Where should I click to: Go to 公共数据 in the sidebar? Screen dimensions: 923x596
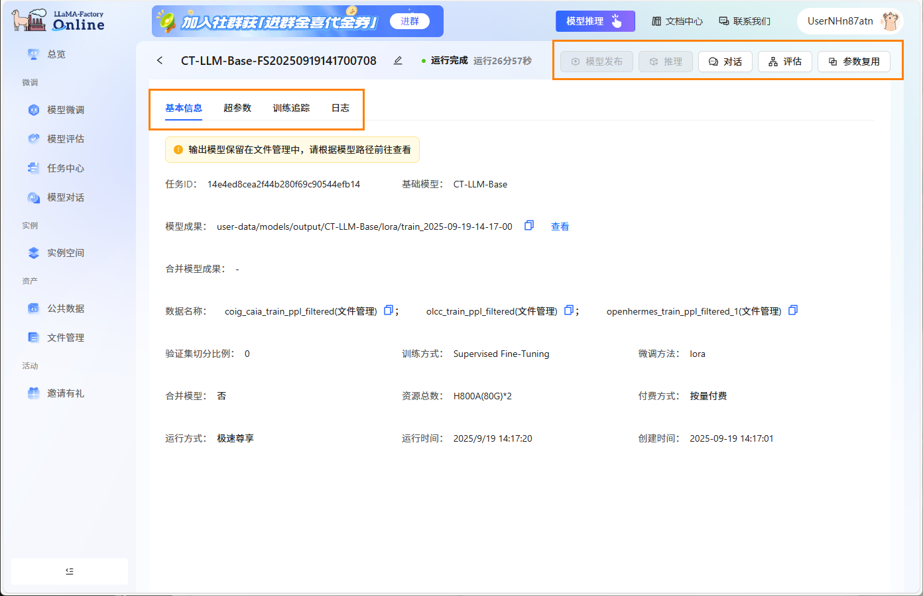[64, 308]
